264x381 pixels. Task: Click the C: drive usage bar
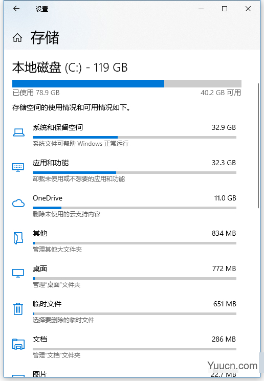127,83
